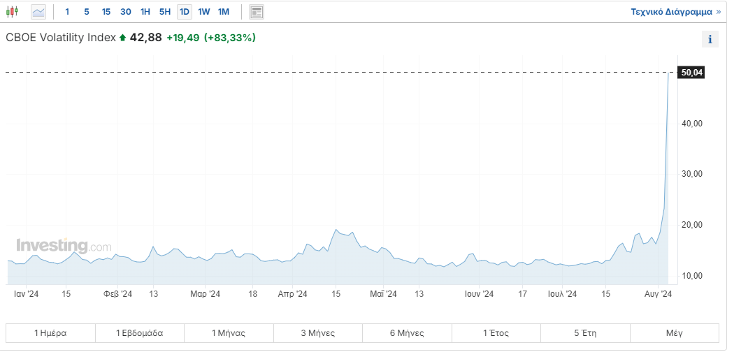Image resolution: width=748 pixels, height=359 pixels.
Task: Click the 50,04 price marker label
Action: (x=691, y=73)
